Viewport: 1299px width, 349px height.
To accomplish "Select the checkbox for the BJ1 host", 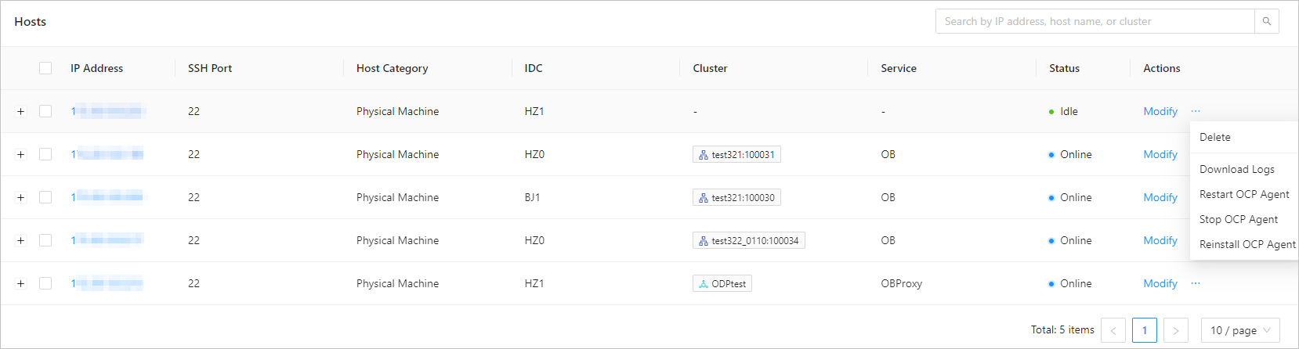I will 45,197.
